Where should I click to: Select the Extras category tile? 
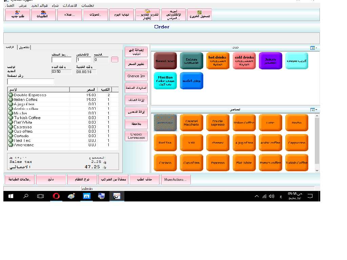(x=191, y=61)
